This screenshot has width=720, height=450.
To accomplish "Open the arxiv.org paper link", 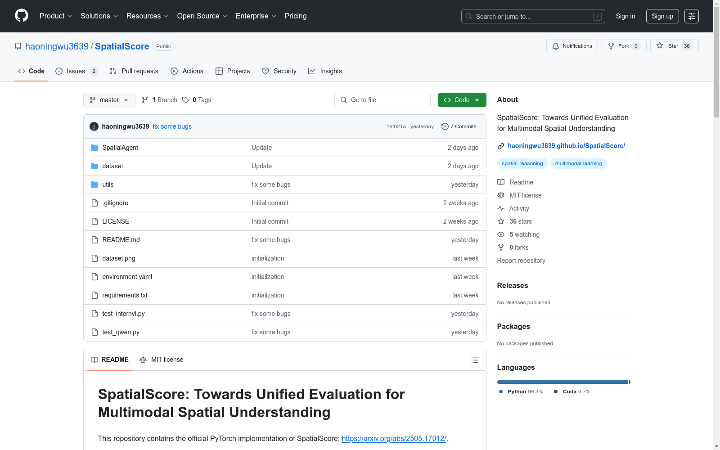I will coord(394,438).
